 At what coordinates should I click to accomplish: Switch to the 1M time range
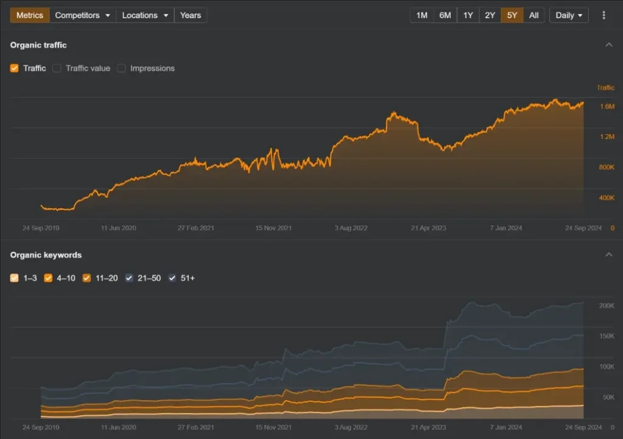tap(421, 15)
